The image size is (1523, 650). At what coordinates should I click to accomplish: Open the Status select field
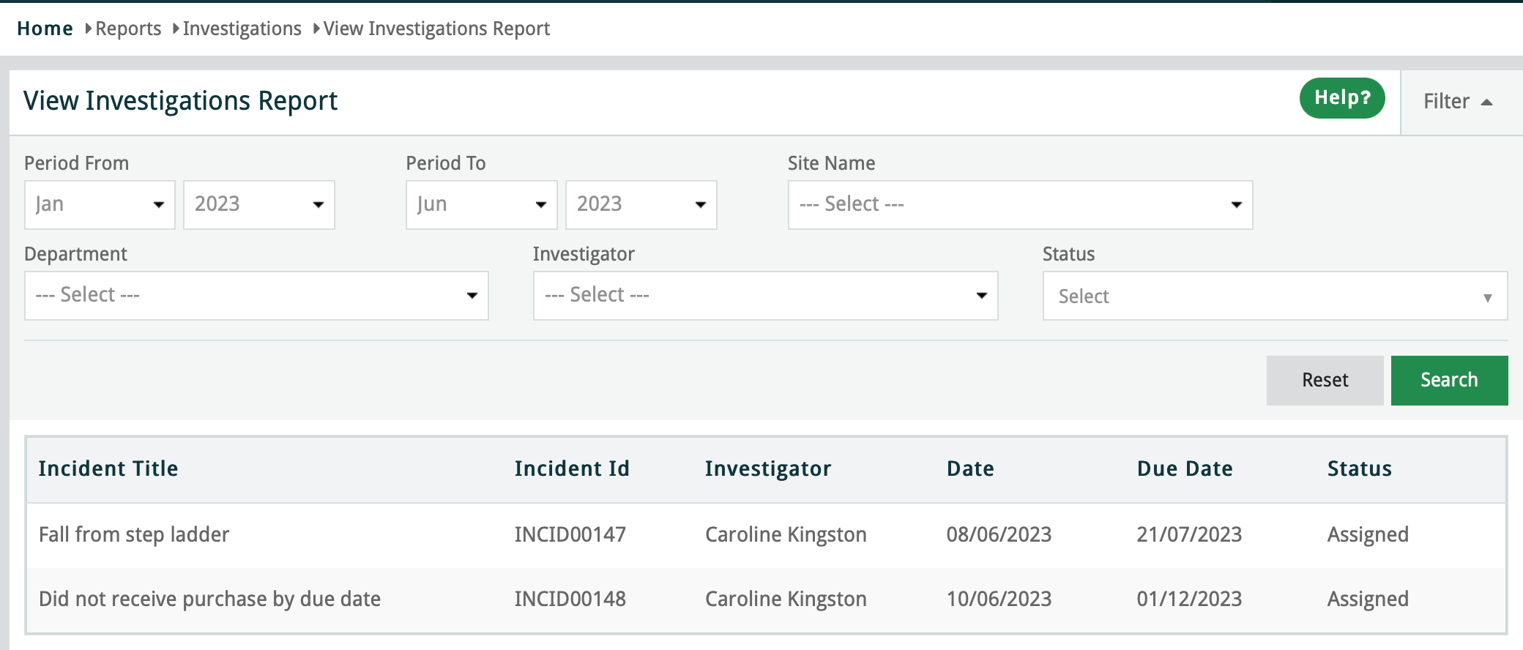[1274, 296]
